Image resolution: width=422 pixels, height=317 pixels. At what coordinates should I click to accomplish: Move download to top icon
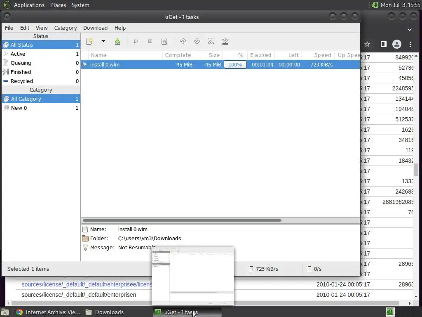click(211, 41)
